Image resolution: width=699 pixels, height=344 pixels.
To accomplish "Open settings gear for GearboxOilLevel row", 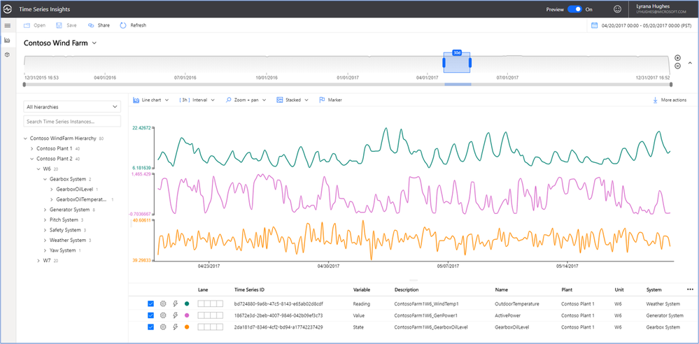I will [163, 327].
